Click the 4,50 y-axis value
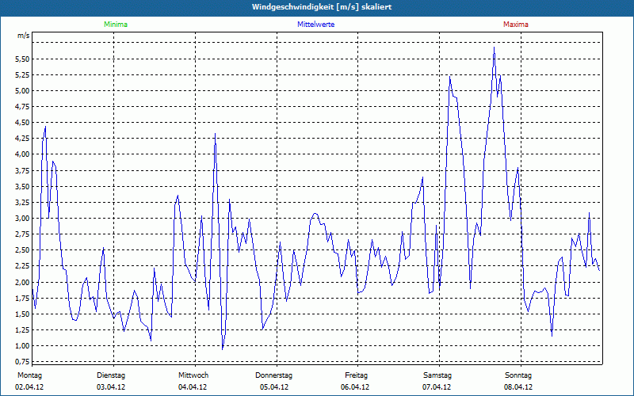The width and height of the screenshot is (634, 396). coord(22,123)
